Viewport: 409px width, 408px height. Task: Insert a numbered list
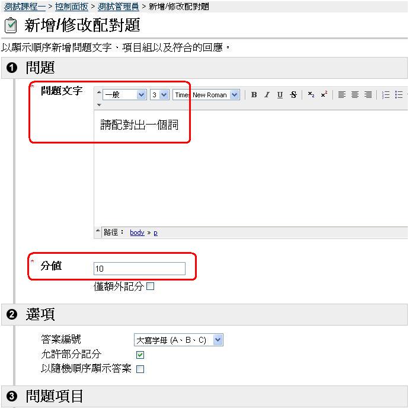pos(386,95)
